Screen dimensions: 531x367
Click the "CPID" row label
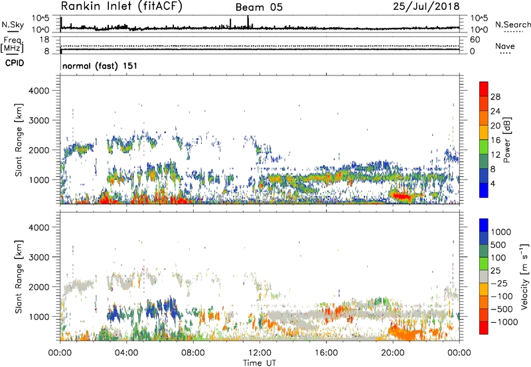[x=14, y=63]
